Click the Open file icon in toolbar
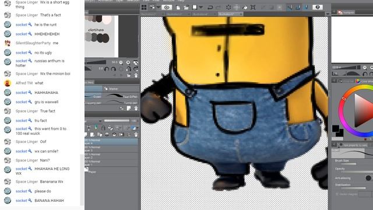This screenshot has height=210, width=373. pyautogui.click(x=186, y=8)
